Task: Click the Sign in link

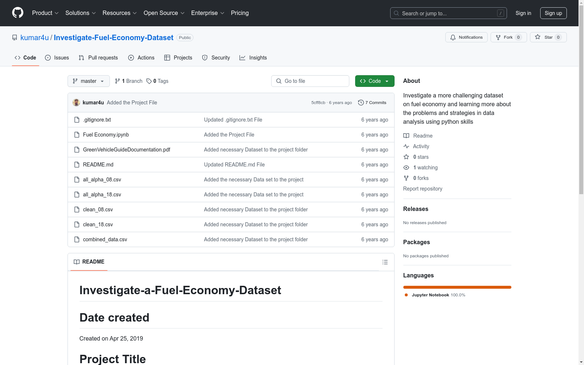Action: point(523,13)
